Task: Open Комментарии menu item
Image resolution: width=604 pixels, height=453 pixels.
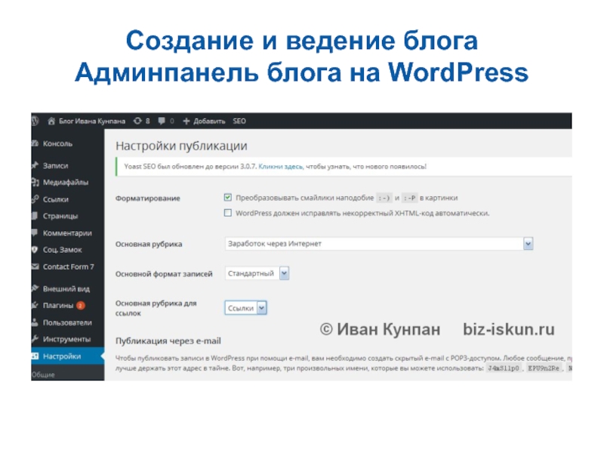Action: pyautogui.click(x=68, y=233)
